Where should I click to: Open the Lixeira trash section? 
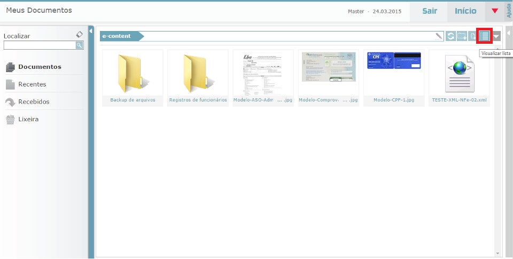[28, 119]
